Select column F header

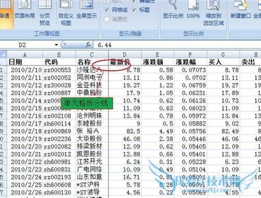tap(191, 55)
